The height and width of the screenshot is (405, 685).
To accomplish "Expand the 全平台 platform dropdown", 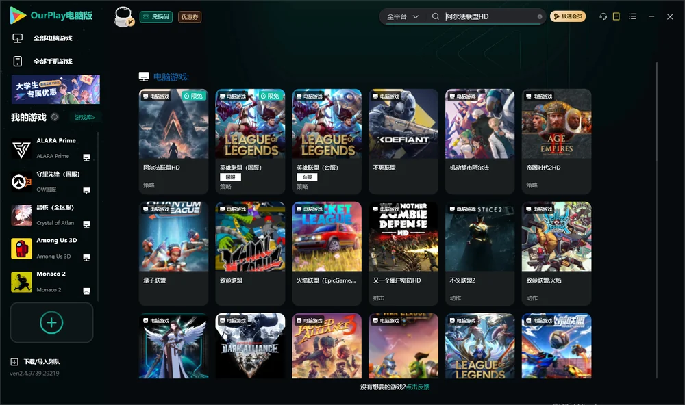I will [x=402, y=16].
